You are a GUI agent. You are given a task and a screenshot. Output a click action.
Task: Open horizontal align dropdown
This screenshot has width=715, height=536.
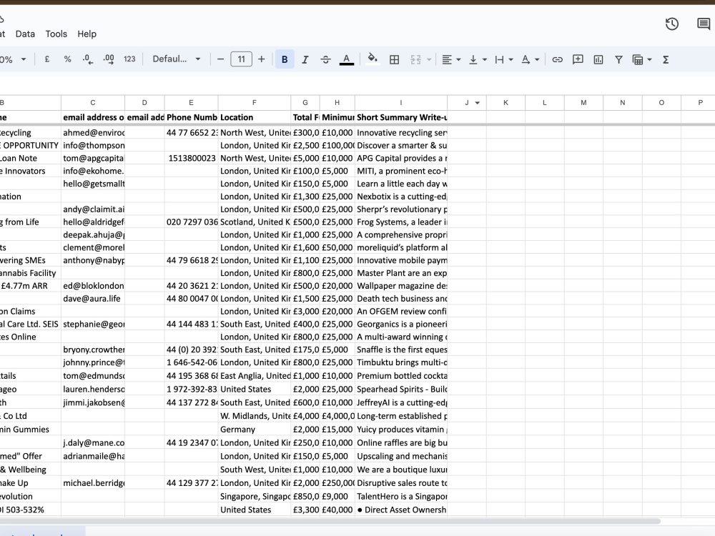[x=451, y=59]
